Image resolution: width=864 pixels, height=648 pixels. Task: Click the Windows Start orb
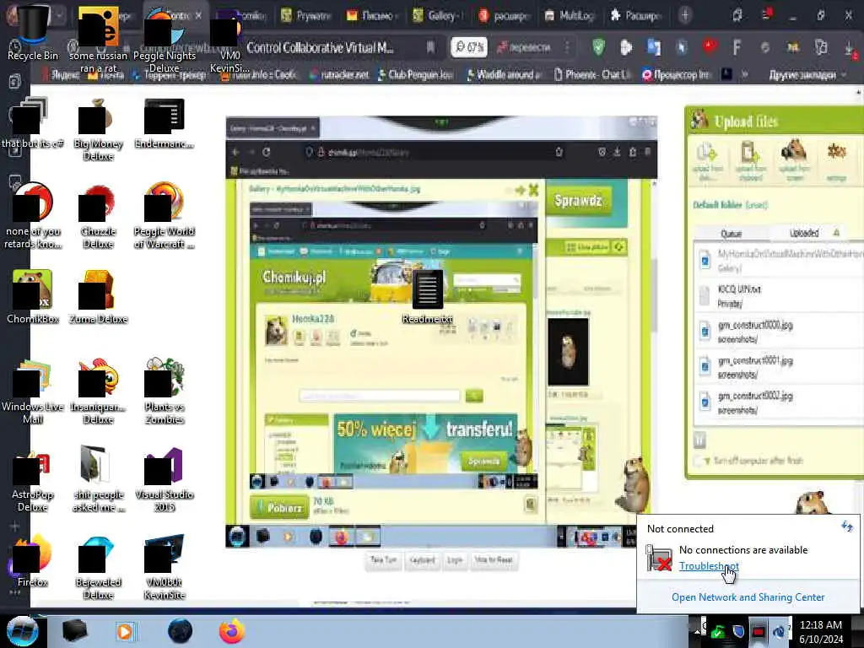[x=22, y=630]
